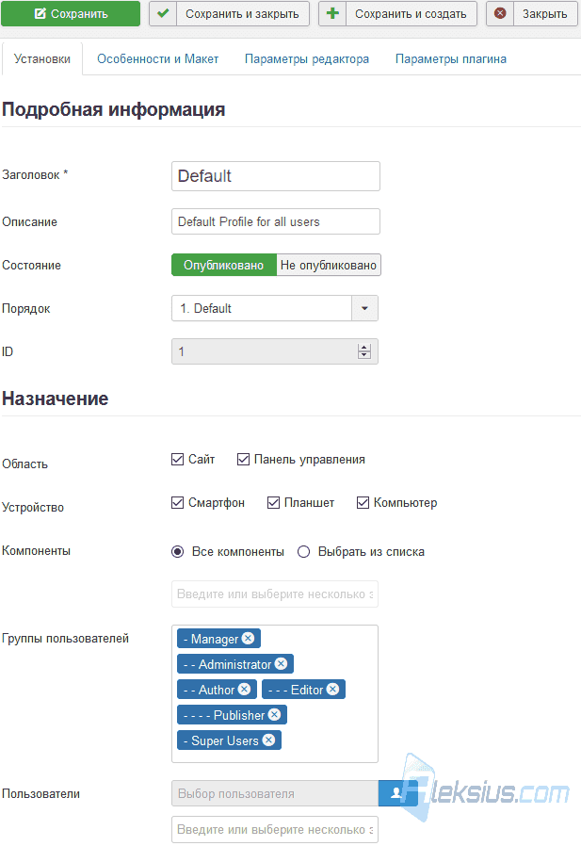This screenshot has height=846, width=581.
Task: Remove the Administrator group tag
Action: click(x=281, y=663)
